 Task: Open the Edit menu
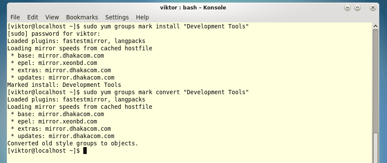pos(33,17)
